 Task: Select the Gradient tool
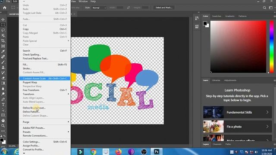pos(3,83)
